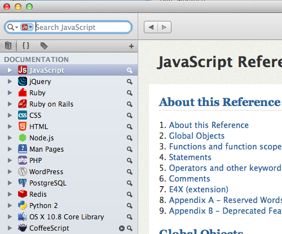Viewport: 282px width, 234px height.
Task: Open the Statements link
Action: click(190, 157)
